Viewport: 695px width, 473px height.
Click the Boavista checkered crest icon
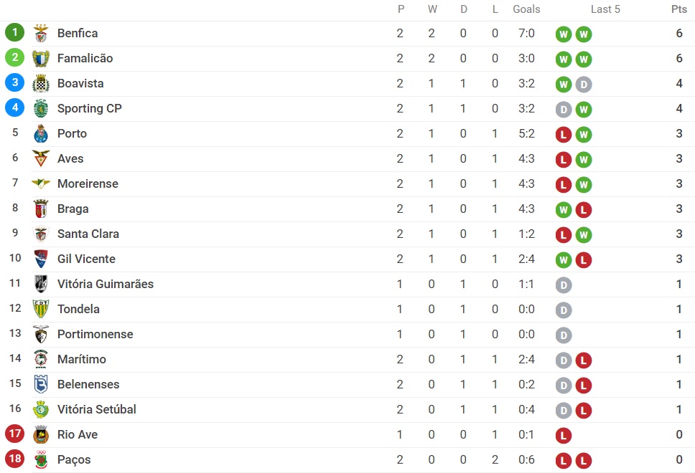coord(41,84)
